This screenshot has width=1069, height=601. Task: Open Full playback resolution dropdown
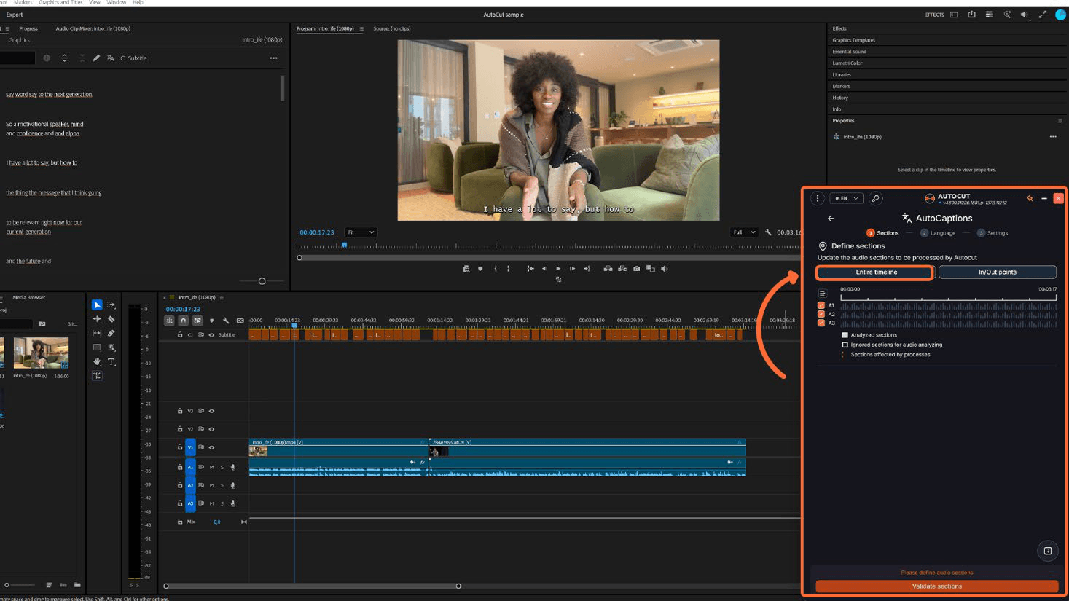tap(744, 232)
